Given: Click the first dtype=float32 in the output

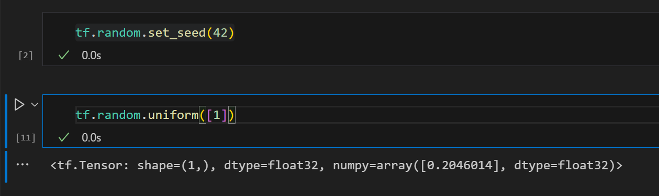Looking at the screenshot, I should coord(261,165).
